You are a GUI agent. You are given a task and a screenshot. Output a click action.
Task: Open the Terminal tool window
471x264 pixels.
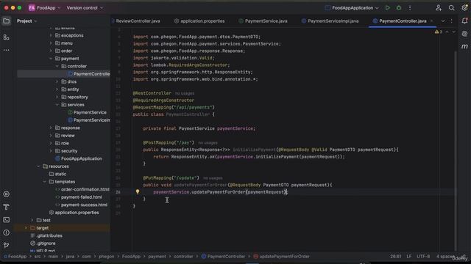click(6, 220)
